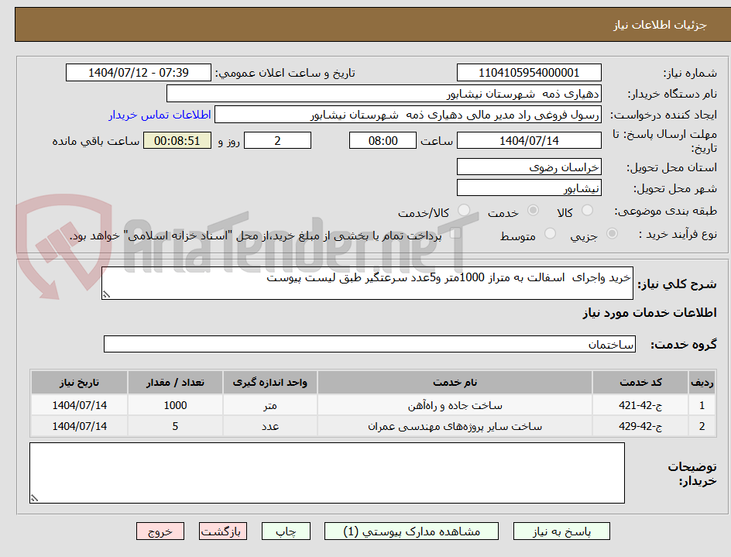Click the resize grip of شرح کلی نیاز box
The height and width of the screenshot is (557, 731).
click(x=106, y=295)
